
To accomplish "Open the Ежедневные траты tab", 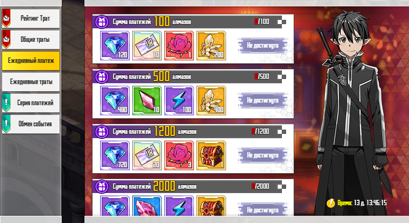I will [31, 82].
